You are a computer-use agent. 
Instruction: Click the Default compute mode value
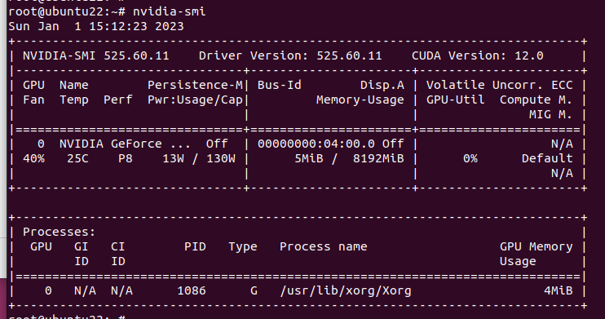tap(547, 158)
